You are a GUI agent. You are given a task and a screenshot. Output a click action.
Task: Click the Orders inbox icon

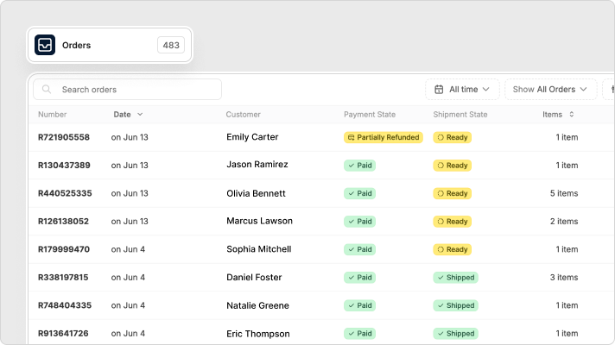click(45, 45)
